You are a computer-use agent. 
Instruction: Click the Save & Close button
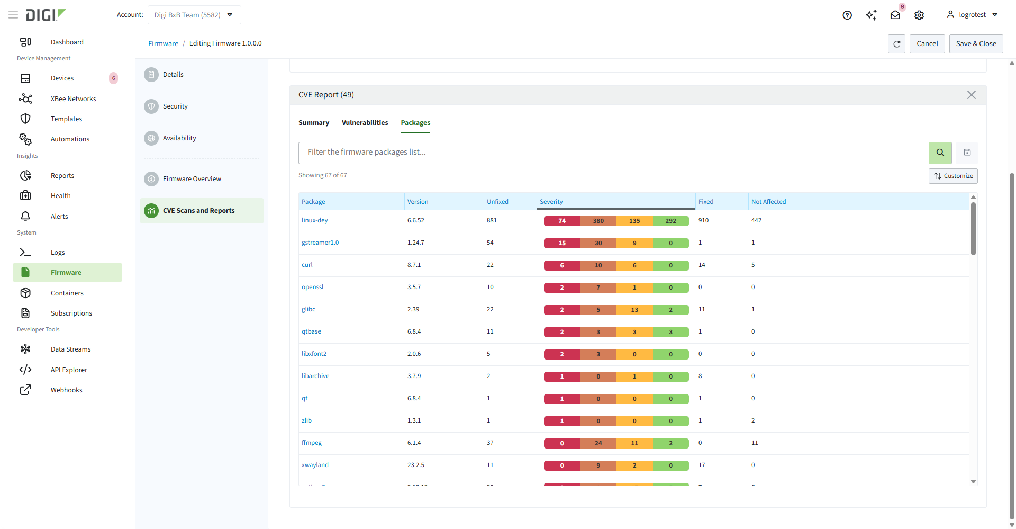976,44
